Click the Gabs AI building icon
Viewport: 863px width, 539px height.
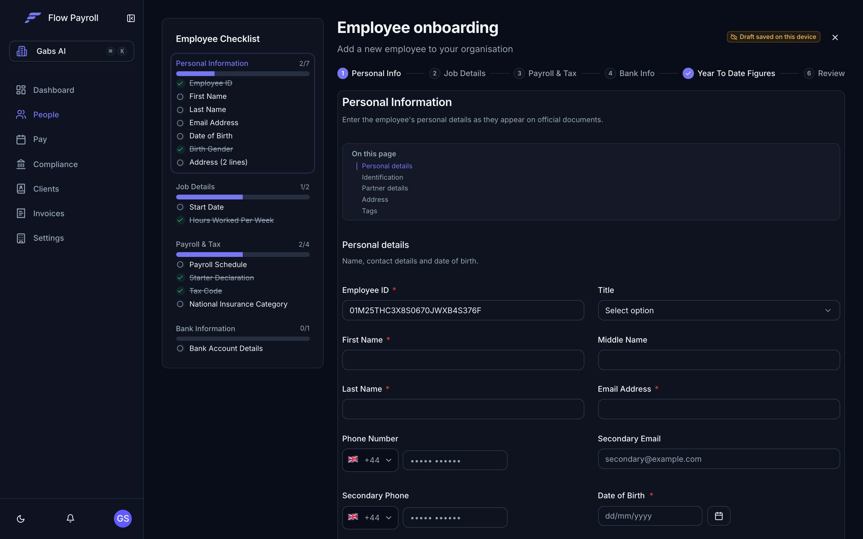coord(22,51)
